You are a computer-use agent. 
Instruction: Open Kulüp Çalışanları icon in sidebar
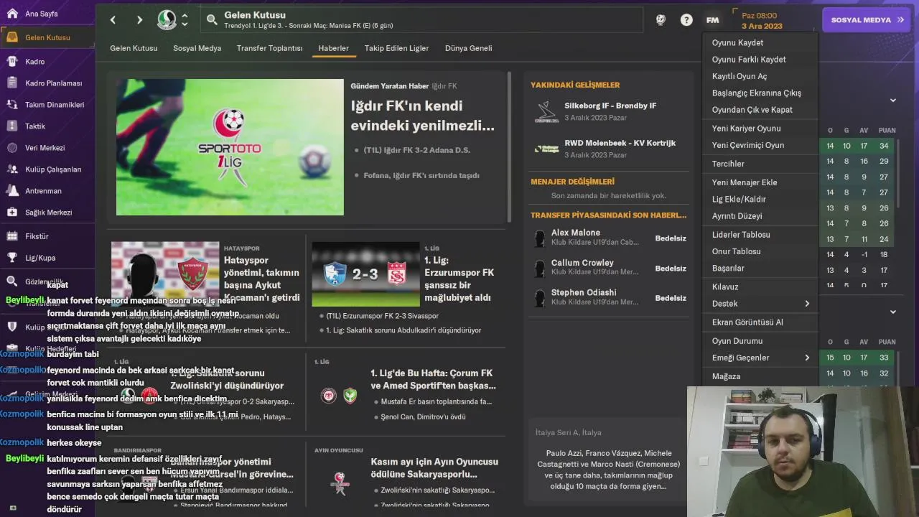(x=12, y=169)
